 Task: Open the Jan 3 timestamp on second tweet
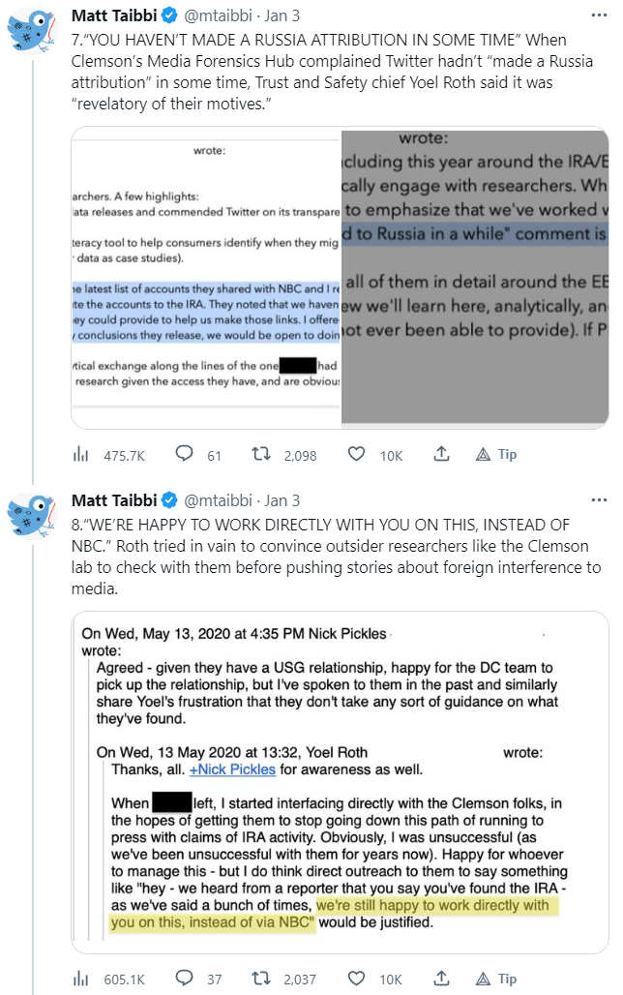pos(282,500)
